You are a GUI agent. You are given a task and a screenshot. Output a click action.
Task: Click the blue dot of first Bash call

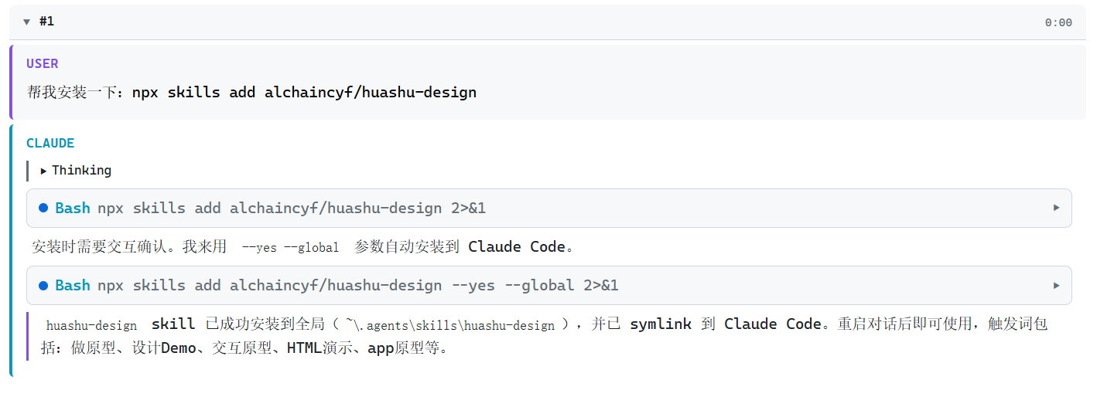[x=43, y=208]
